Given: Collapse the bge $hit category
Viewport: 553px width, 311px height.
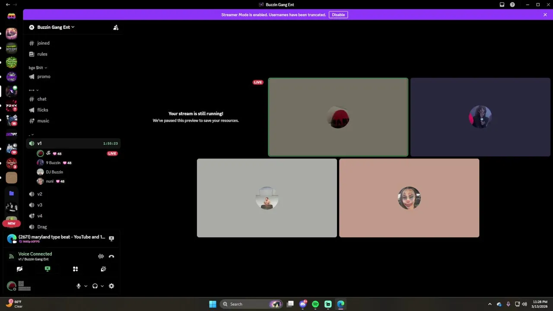Looking at the screenshot, I should point(38,68).
